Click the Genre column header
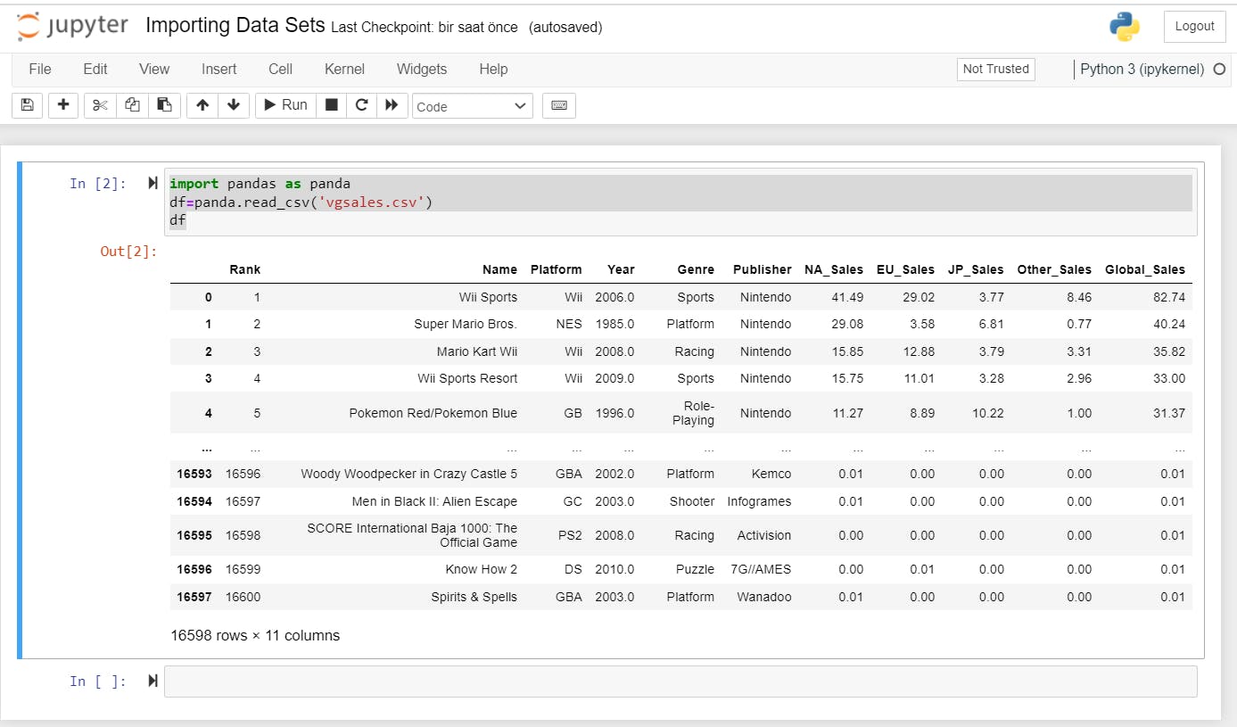Image resolution: width=1237 pixels, height=727 pixels. coord(696,269)
